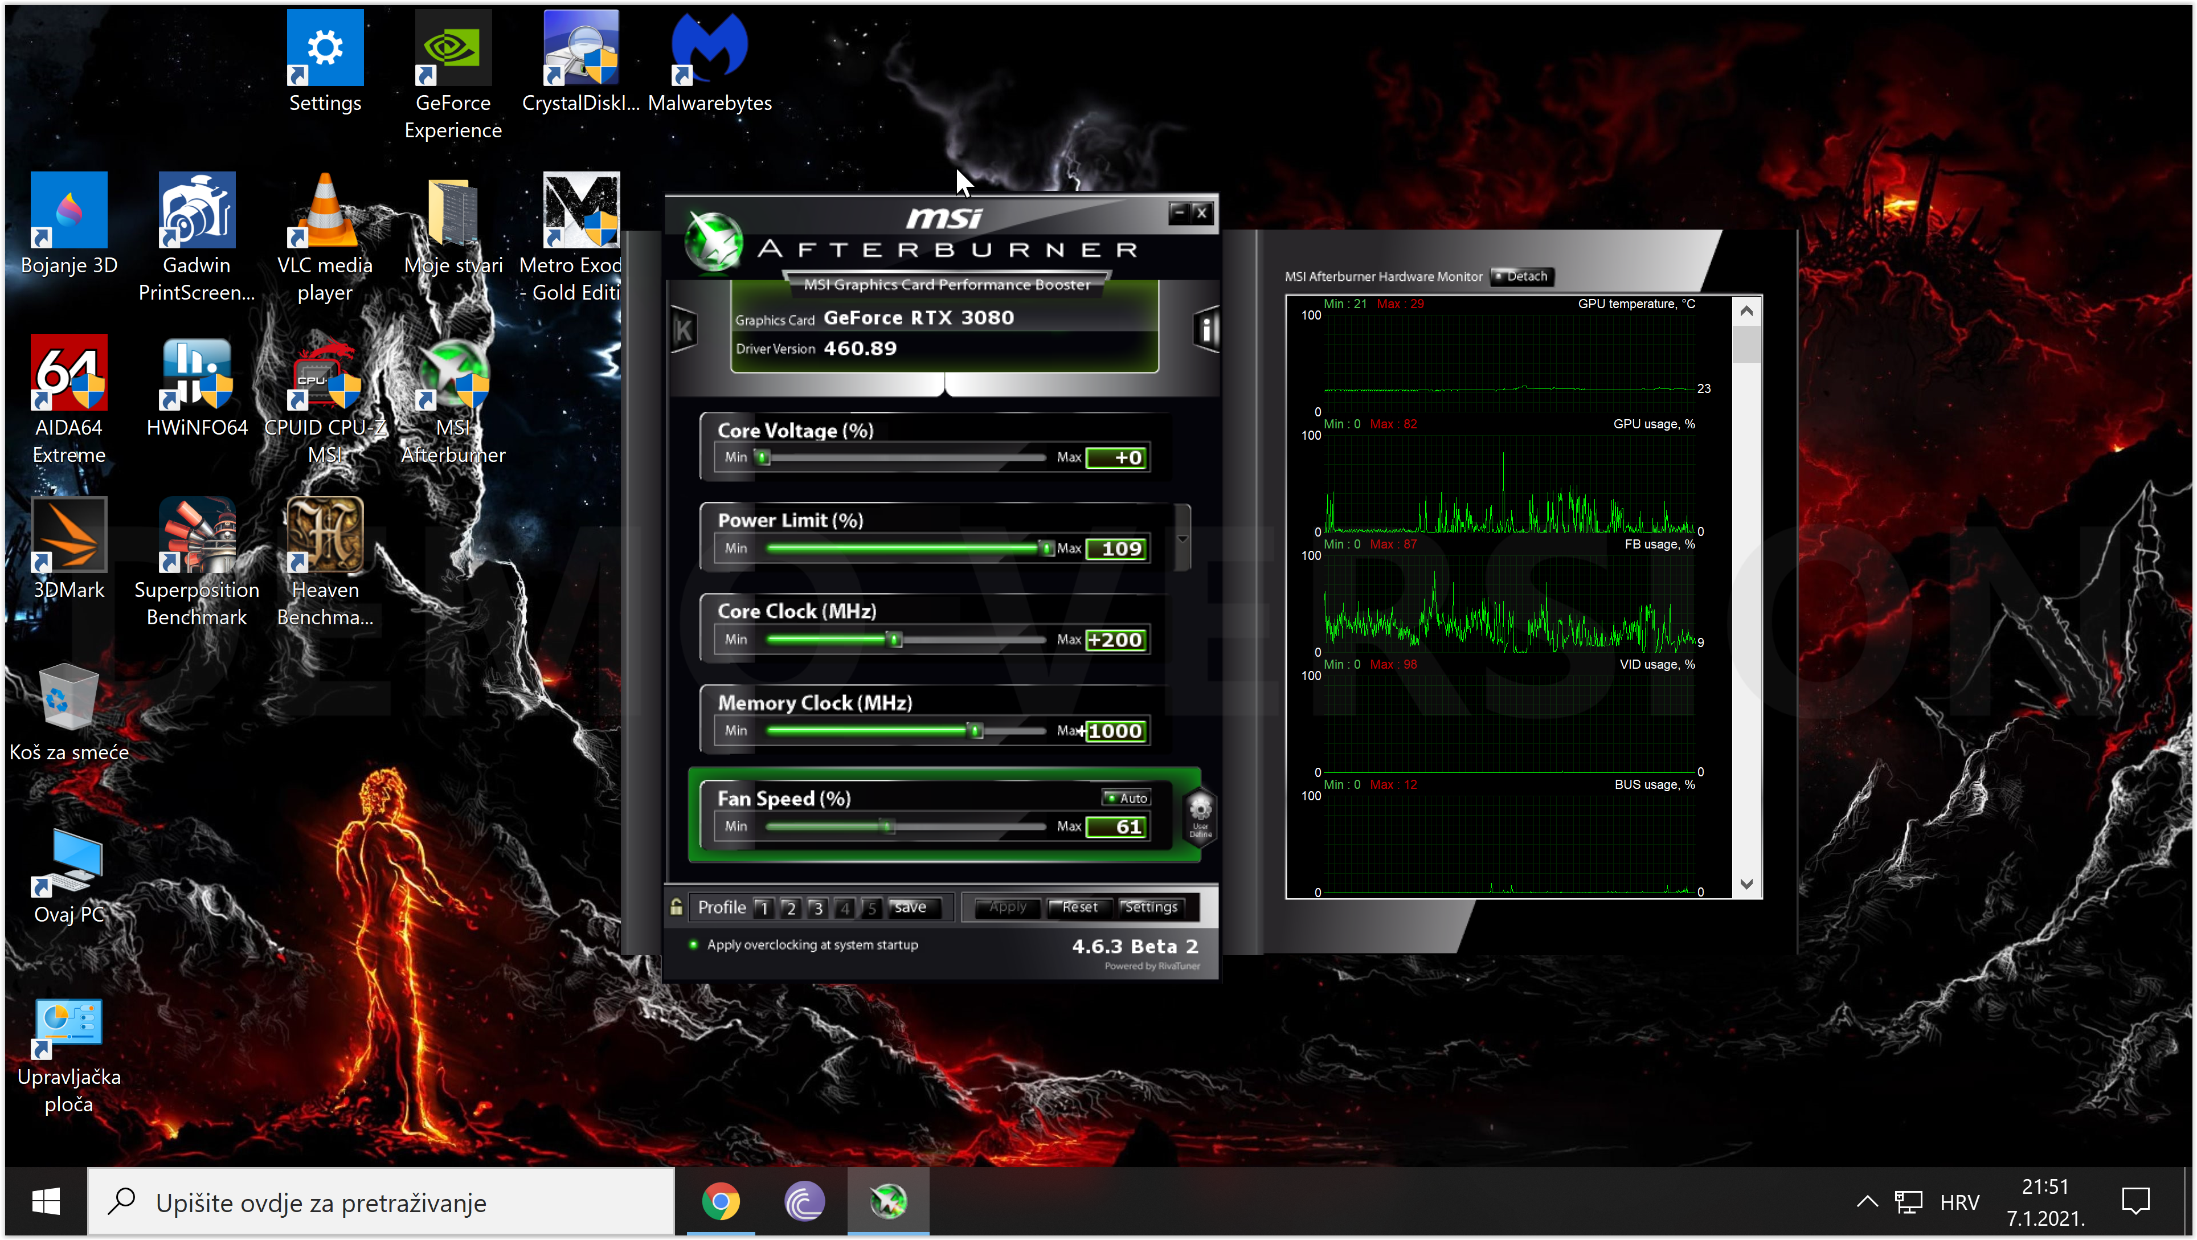Toggle Apply overclocking at system startup

point(803,944)
